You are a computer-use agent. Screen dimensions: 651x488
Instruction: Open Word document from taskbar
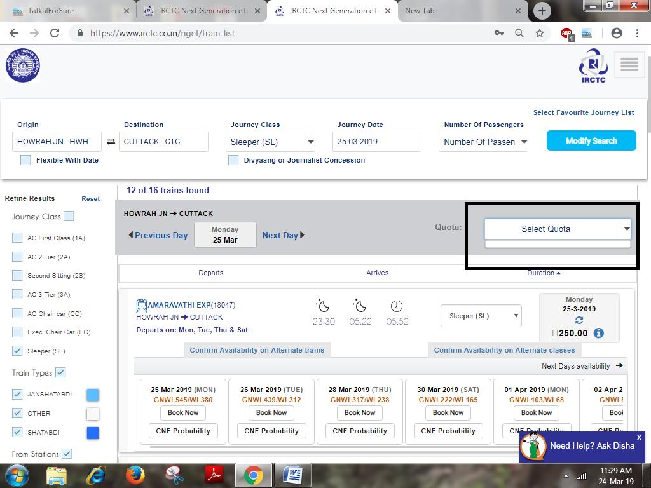click(292, 475)
